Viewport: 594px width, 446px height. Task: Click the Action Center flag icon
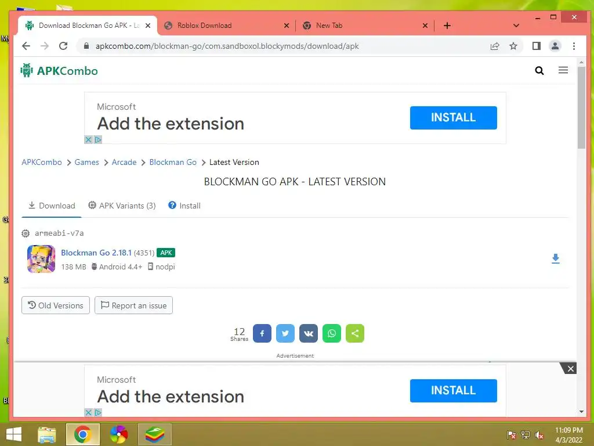coord(511,435)
